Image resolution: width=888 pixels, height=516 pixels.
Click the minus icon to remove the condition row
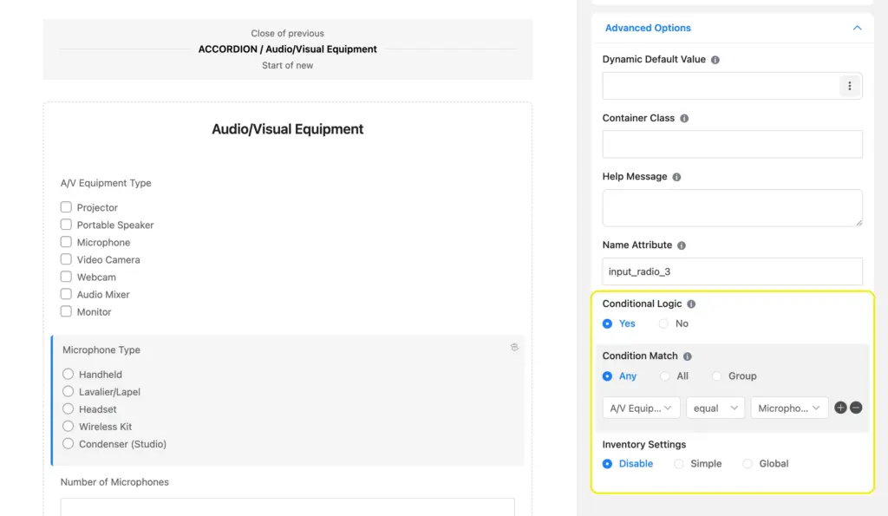point(856,408)
